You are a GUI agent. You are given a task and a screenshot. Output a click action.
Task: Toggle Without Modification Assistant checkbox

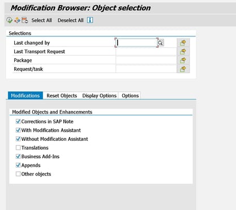18,139
